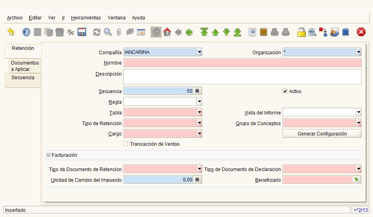The height and width of the screenshot is (217, 373).
Task: Go to next record with green down arrow
Action: 226,32
